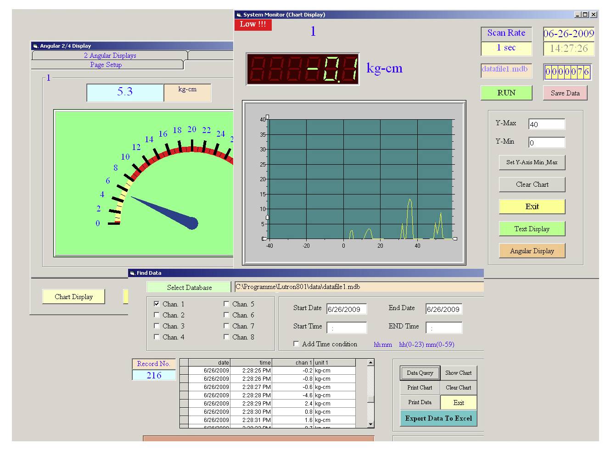
Task: Click Set Y-Axis Min_Max button
Action: [x=532, y=162]
